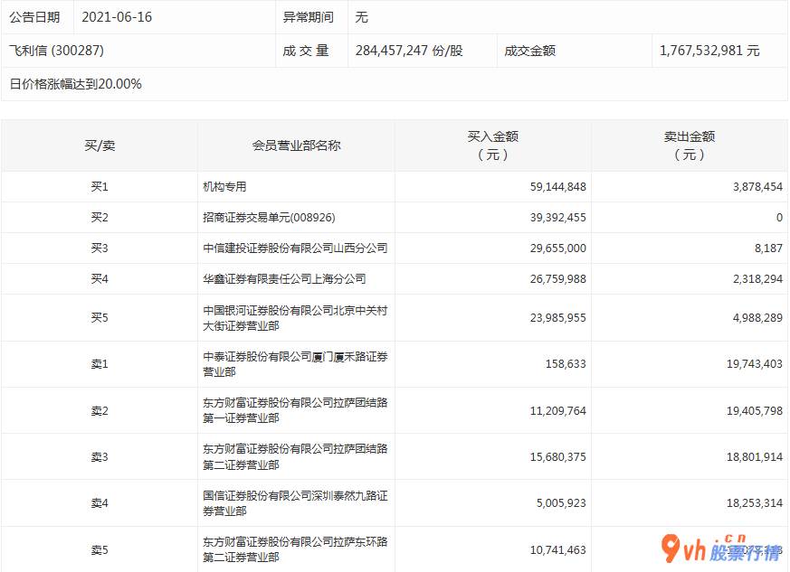Click sell amount 3,878,454

click(x=757, y=187)
